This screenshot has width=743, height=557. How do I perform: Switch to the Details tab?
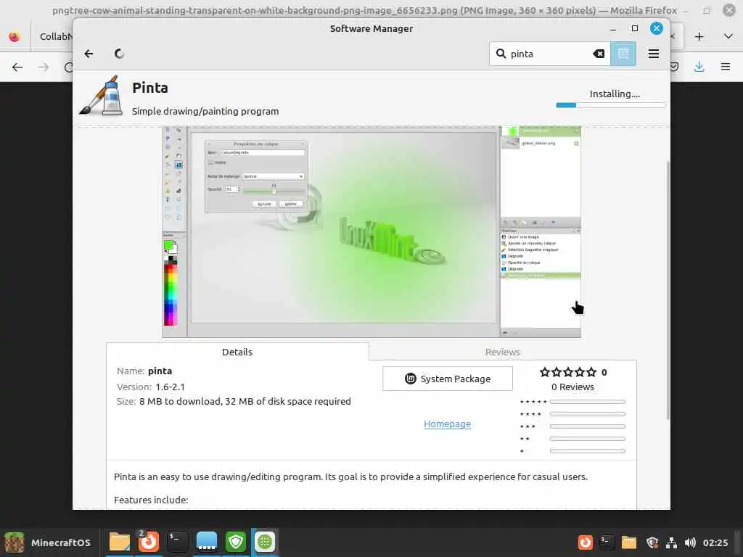pos(237,352)
